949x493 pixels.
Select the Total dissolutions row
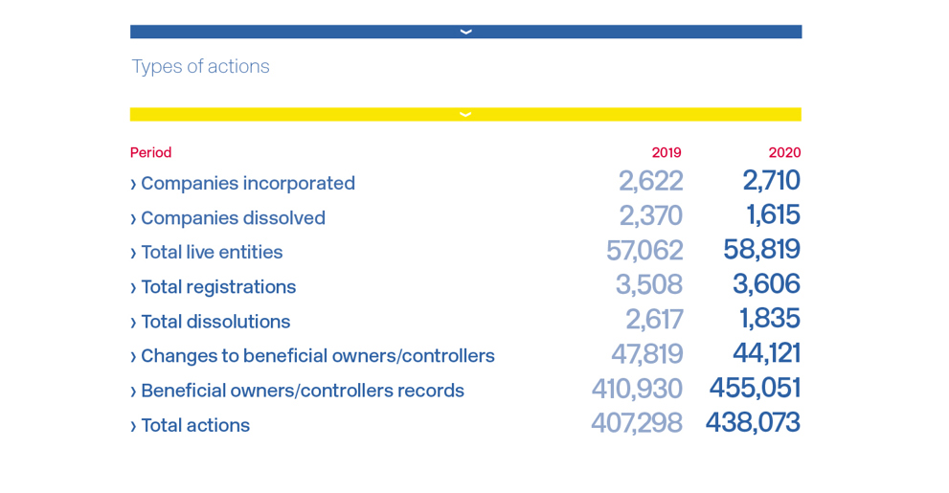tap(215, 322)
